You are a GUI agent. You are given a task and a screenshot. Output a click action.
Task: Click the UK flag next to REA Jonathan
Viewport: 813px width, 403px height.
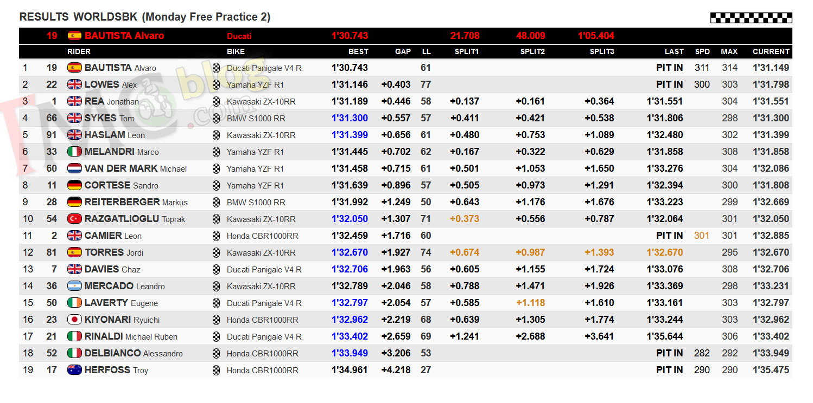coord(74,101)
